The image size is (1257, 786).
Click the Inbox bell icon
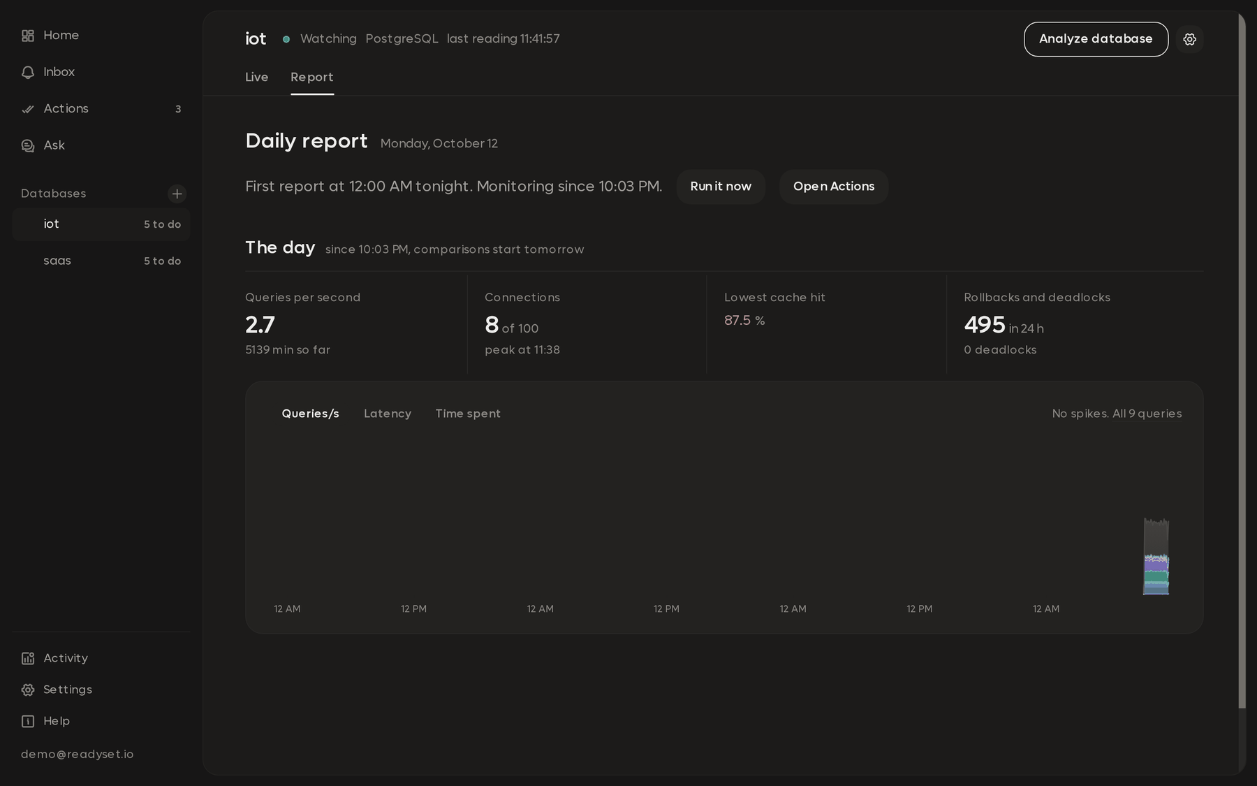point(28,72)
